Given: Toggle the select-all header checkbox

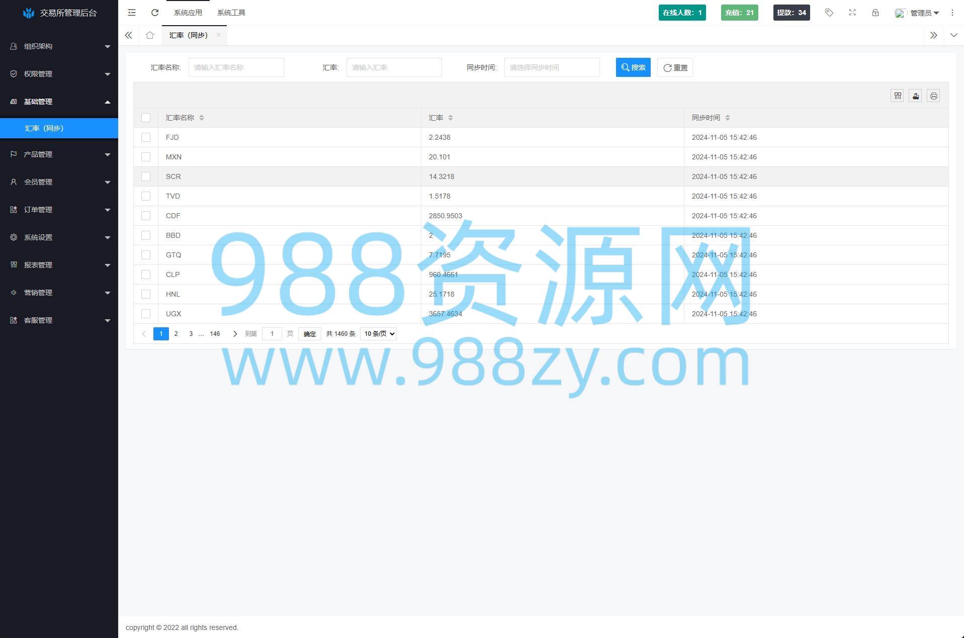Looking at the screenshot, I should pos(146,118).
